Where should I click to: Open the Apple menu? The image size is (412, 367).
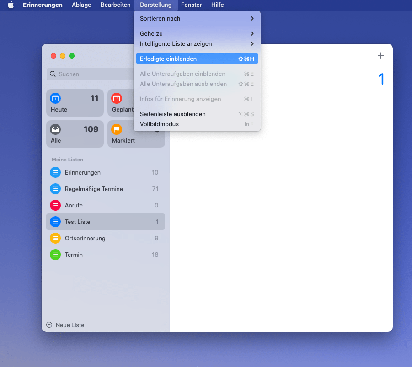11,5
